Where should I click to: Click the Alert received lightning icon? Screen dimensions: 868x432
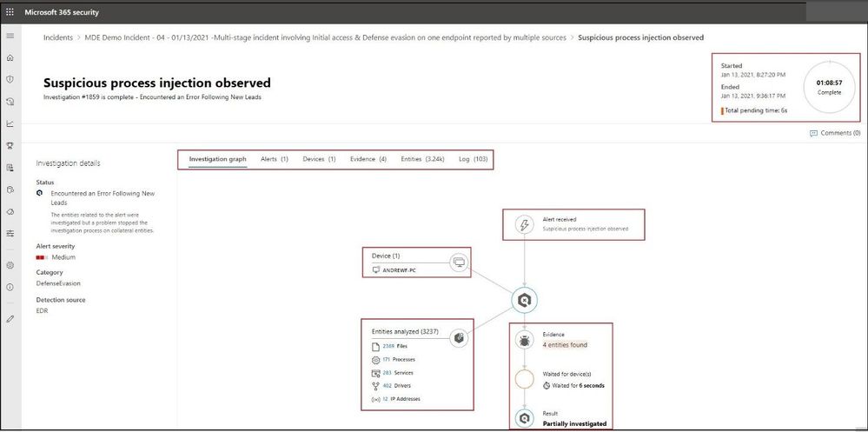[x=524, y=225]
